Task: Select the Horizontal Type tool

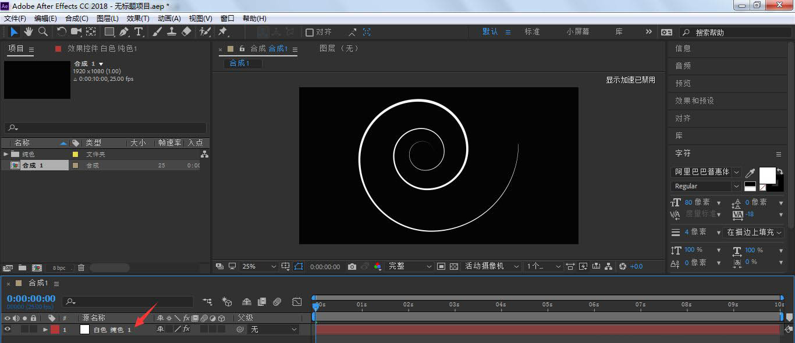Action: click(139, 32)
